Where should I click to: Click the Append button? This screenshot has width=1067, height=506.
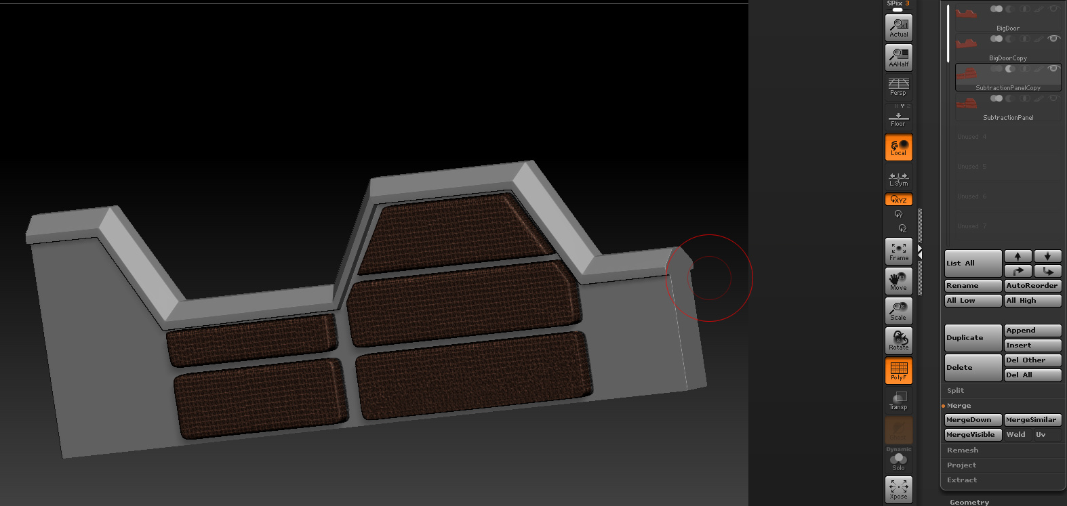point(1032,331)
